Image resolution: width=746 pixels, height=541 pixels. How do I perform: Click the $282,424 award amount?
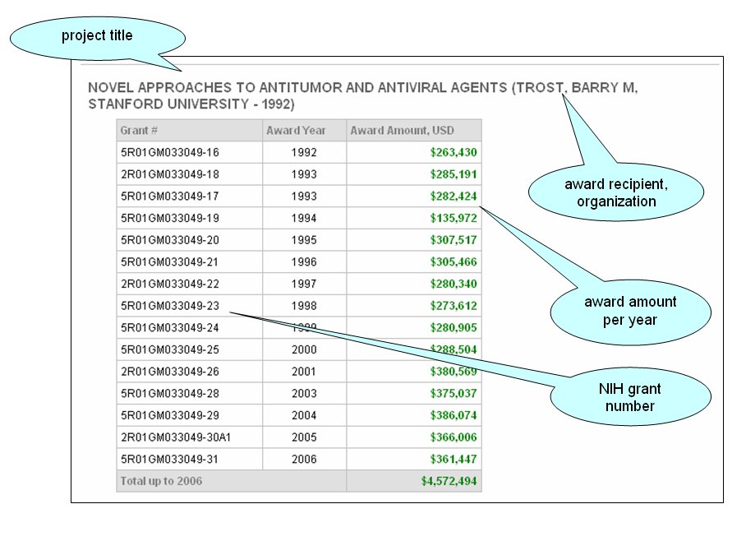coord(454,197)
